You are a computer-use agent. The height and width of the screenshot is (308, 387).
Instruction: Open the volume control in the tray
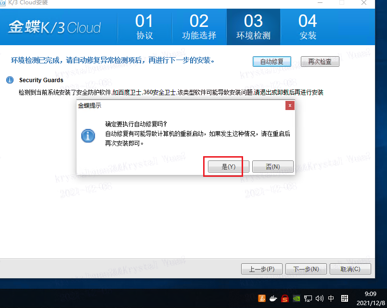[x=319, y=298]
